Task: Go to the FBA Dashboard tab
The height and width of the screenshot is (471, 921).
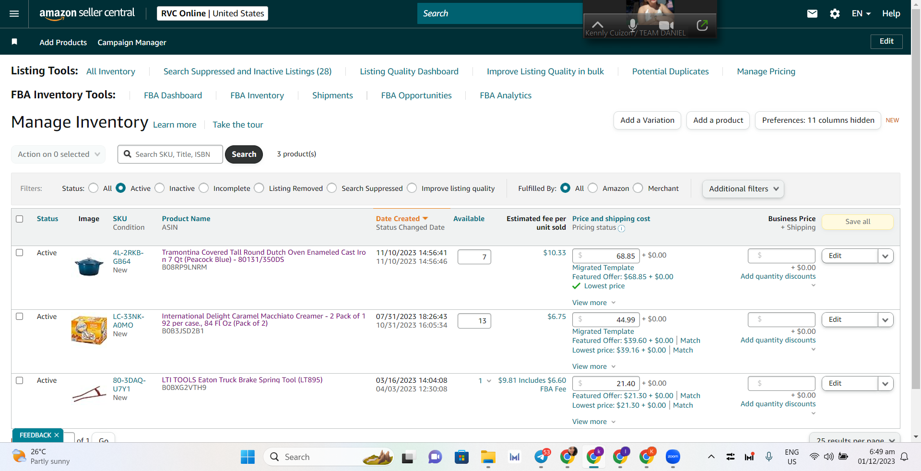Action: pyautogui.click(x=173, y=95)
